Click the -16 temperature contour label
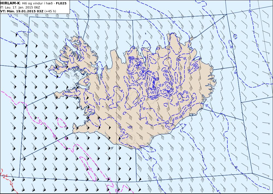 click(x=152, y=92)
